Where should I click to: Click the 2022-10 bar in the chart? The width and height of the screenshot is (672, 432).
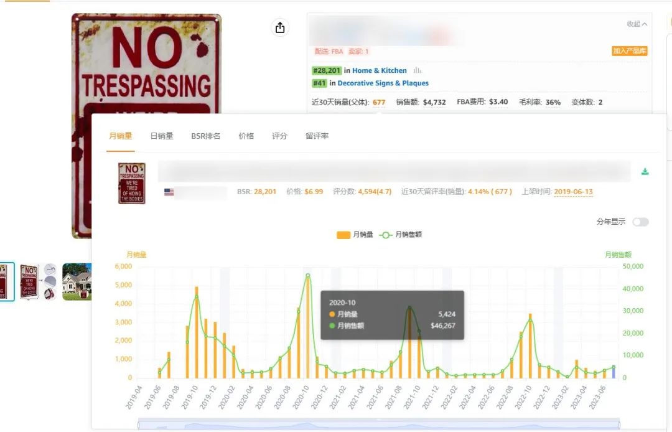[x=530, y=346]
